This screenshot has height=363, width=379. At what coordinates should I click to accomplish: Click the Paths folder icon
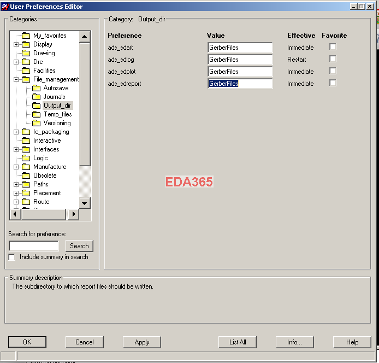point(26,184)
